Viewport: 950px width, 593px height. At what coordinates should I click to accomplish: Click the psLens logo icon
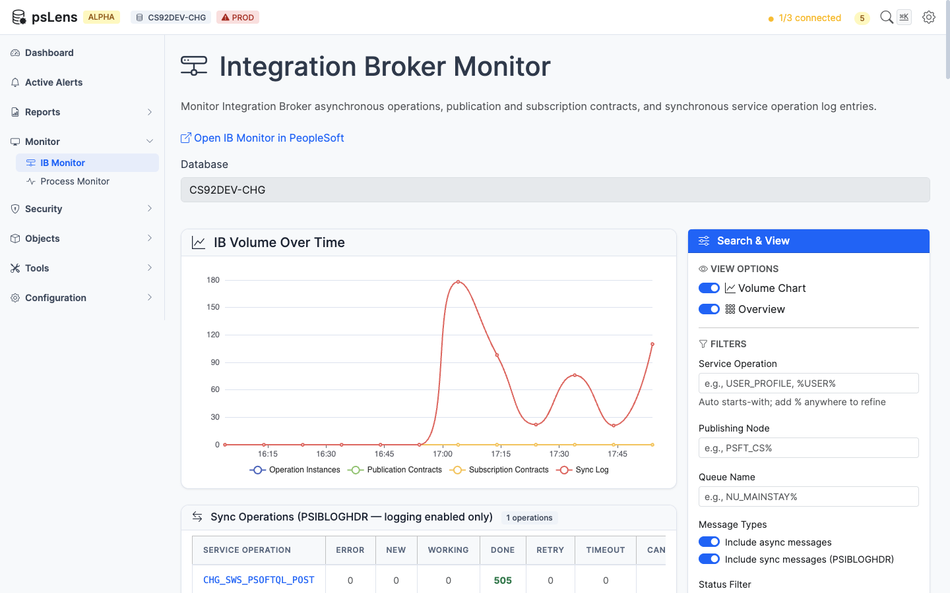[x=19, y=17]
